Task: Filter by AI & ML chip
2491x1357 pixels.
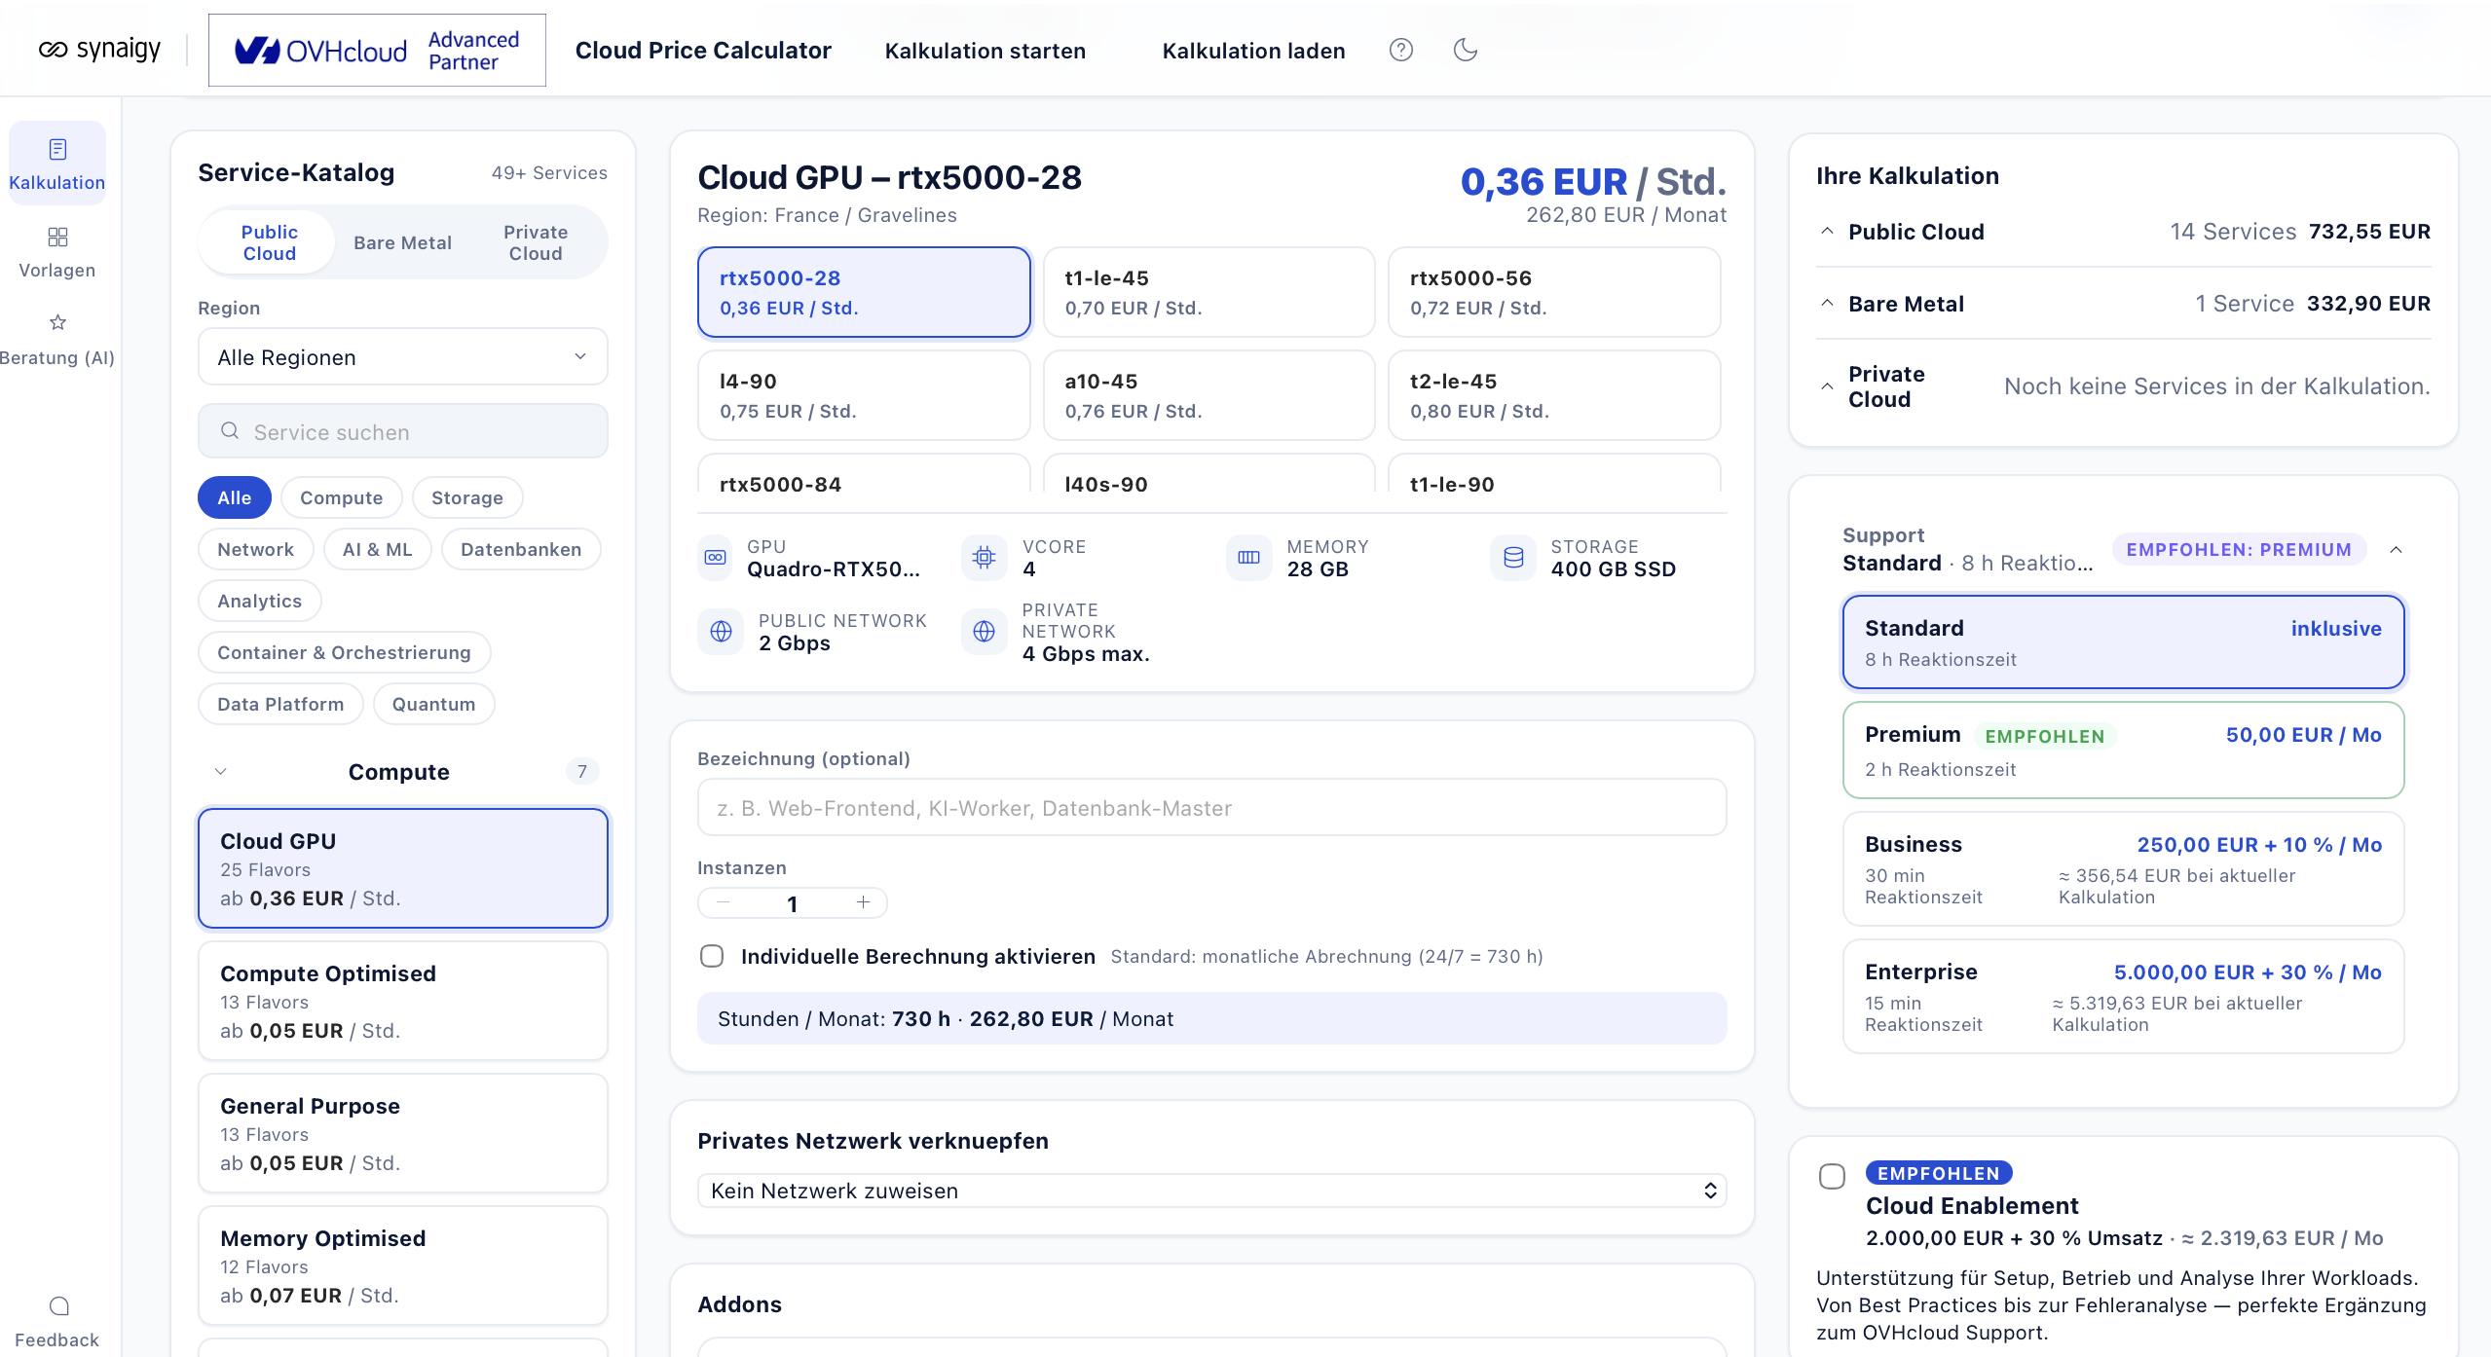Action: (x=377, y=549)
